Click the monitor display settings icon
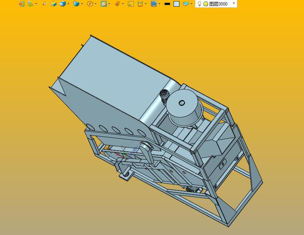 tap(154, 4)
